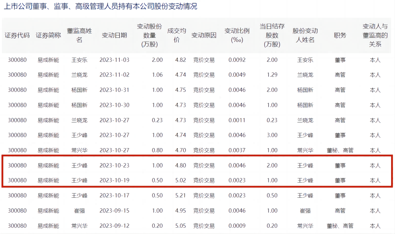The height and width of the screenshot is (234, 395).
Task: Click the 变动原因 column header
Action: coord(204,35)
